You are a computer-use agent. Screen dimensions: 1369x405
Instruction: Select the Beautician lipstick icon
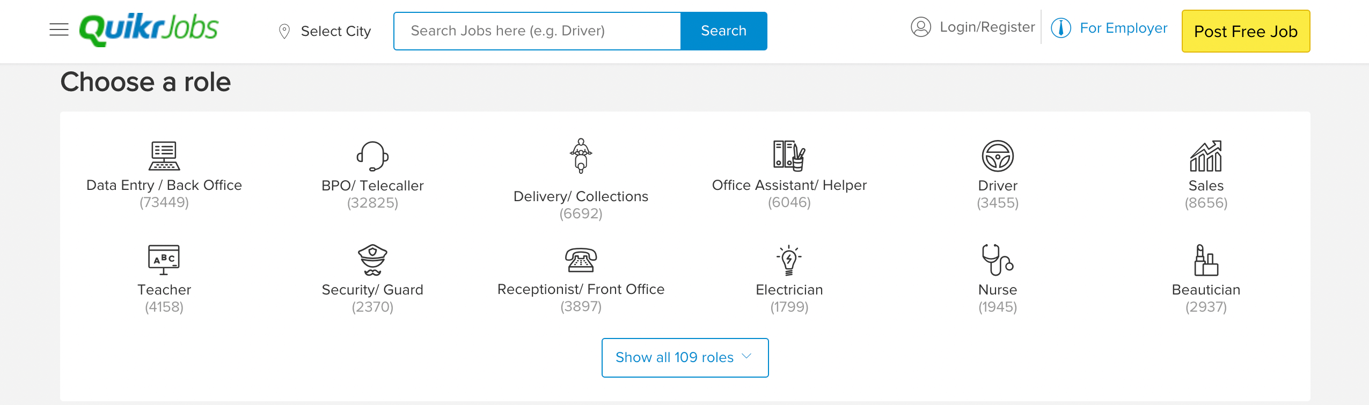pos(1206,260)
